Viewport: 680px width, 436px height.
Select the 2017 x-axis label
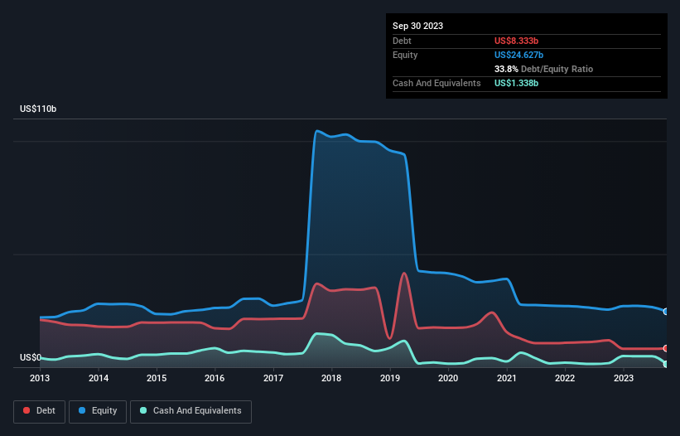pos(273,378)
